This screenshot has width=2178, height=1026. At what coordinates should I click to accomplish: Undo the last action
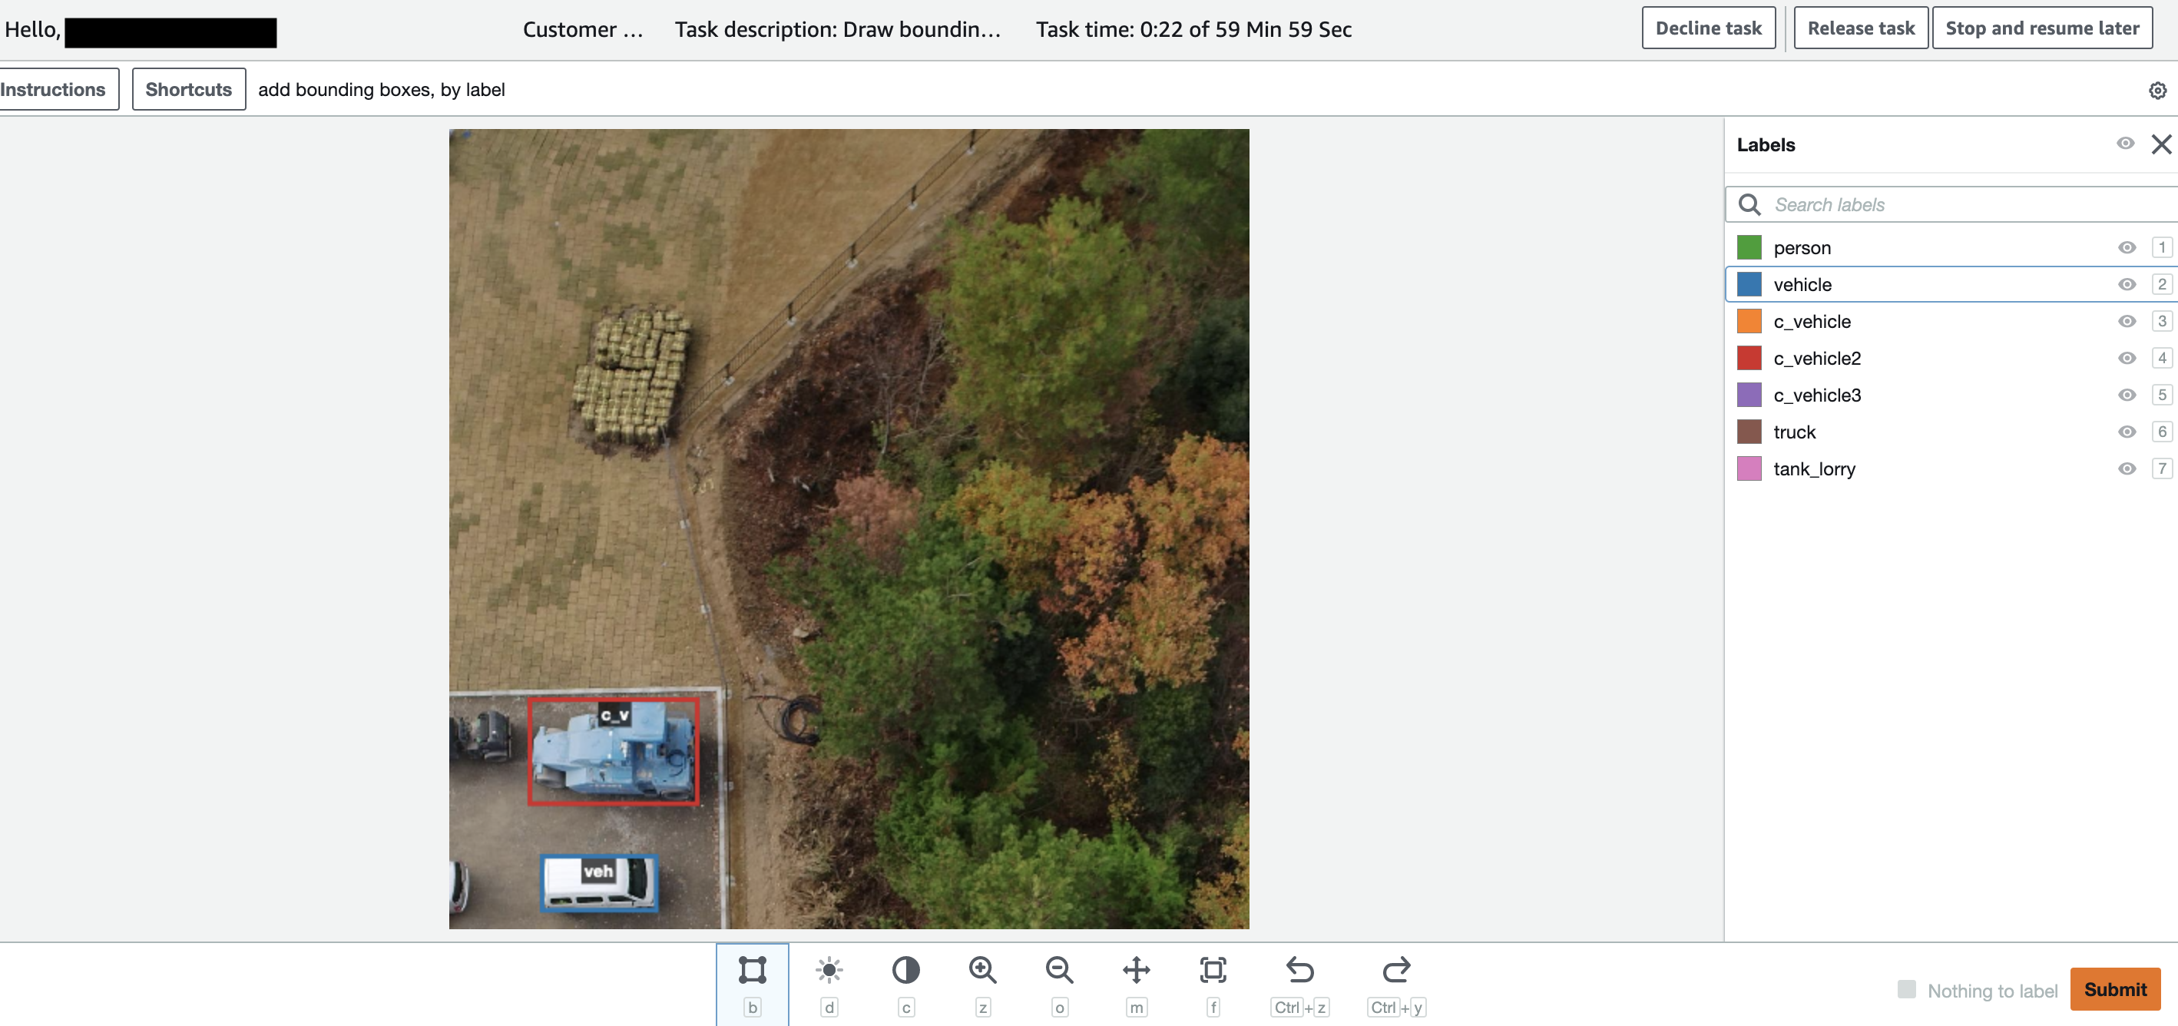pos(1299,970)
